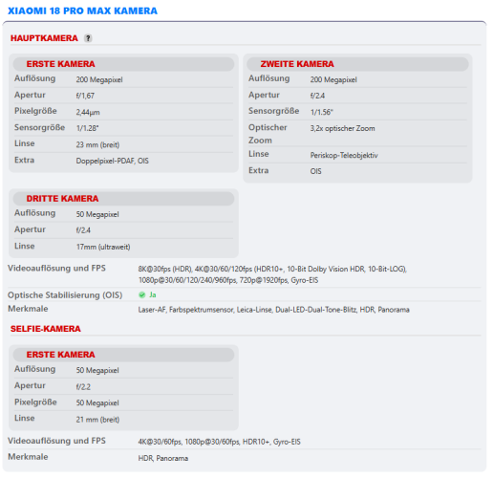Click the Ja value for OIS

click(x=153, y=294)
